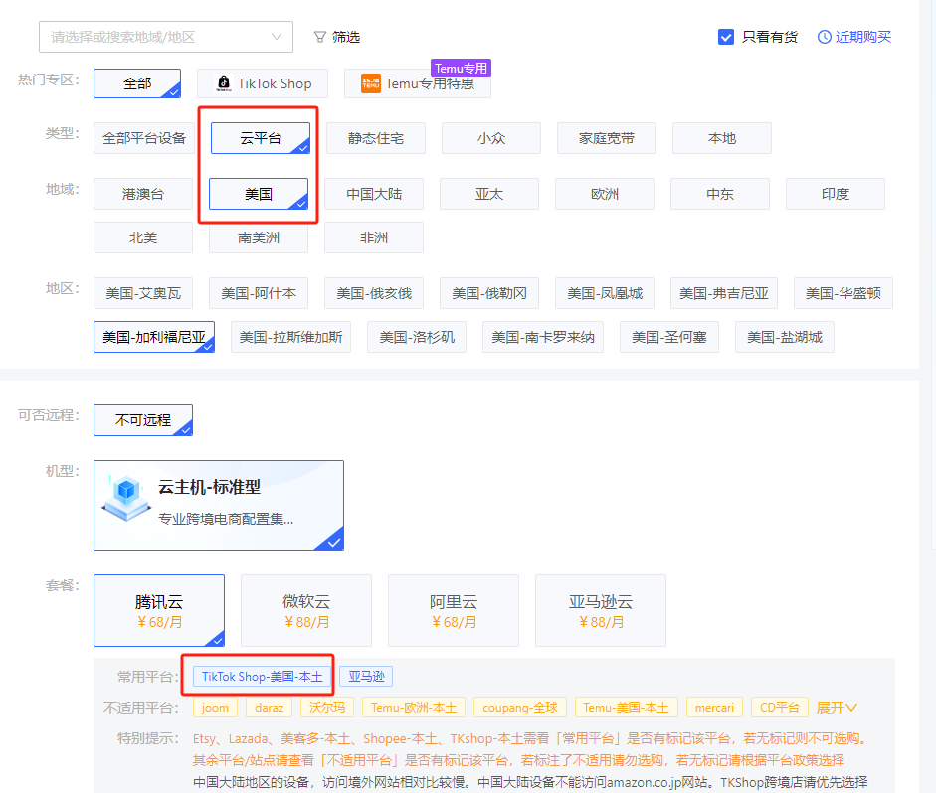
Task: Choose the 小众 type
Action: (x=491, y=138)
